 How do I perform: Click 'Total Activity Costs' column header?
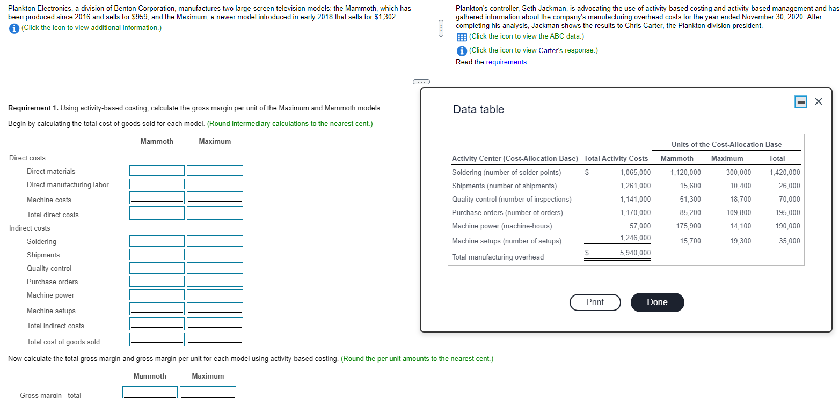click(x=616, y=159)
